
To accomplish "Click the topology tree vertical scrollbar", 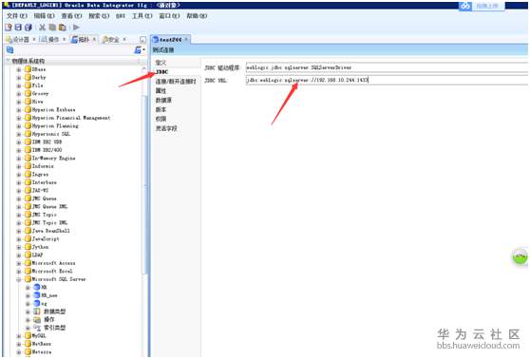I will tap(144, 185).
